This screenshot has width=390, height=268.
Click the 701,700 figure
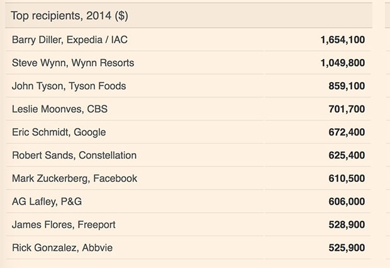click(x=347, y=109)
